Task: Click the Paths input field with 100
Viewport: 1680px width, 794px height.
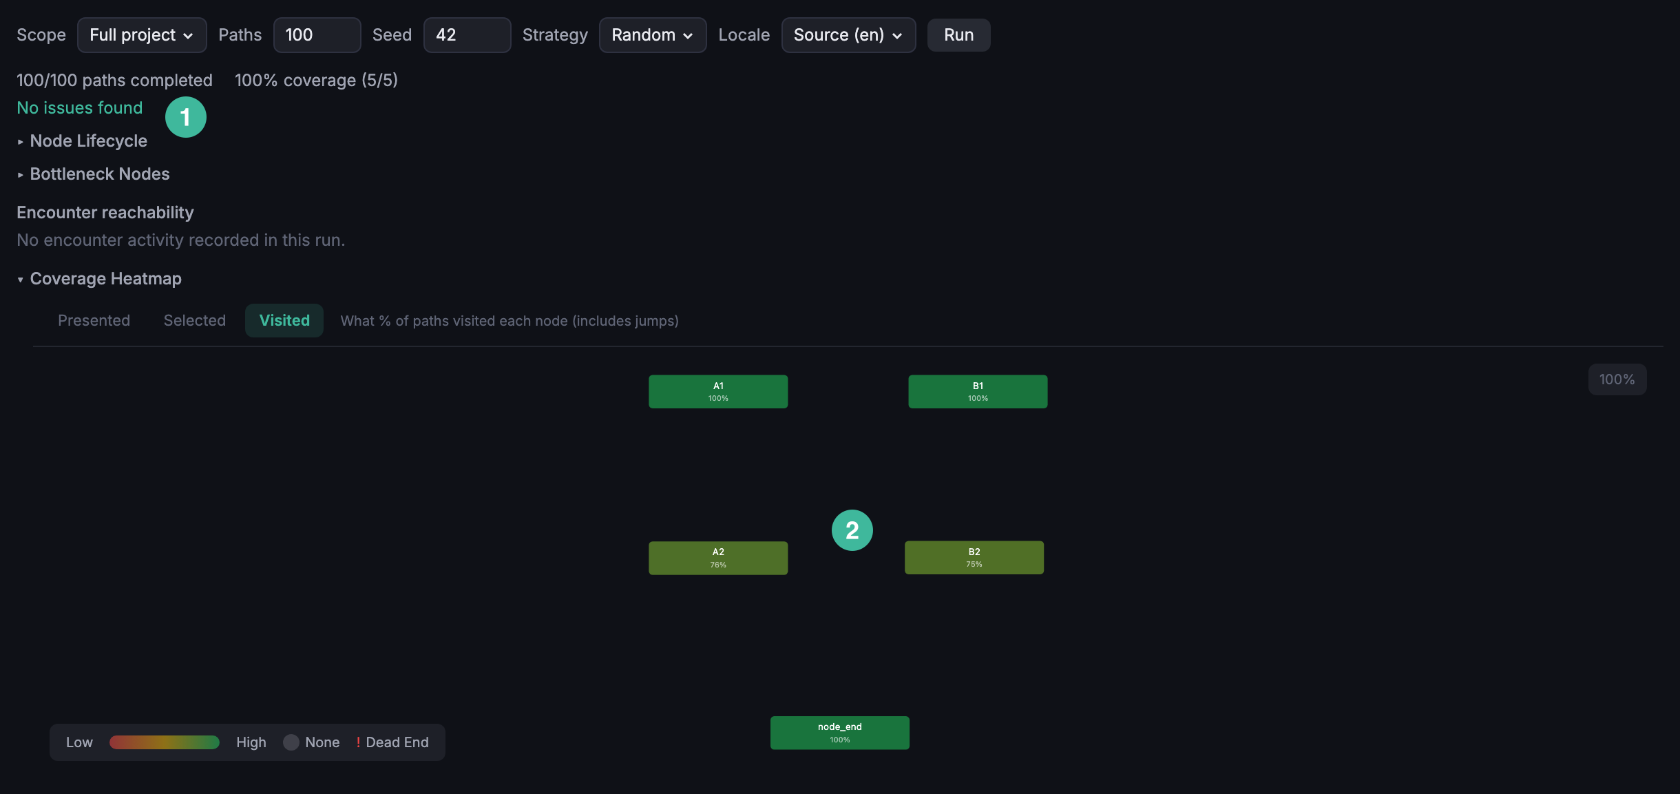Action: point(317,35)
